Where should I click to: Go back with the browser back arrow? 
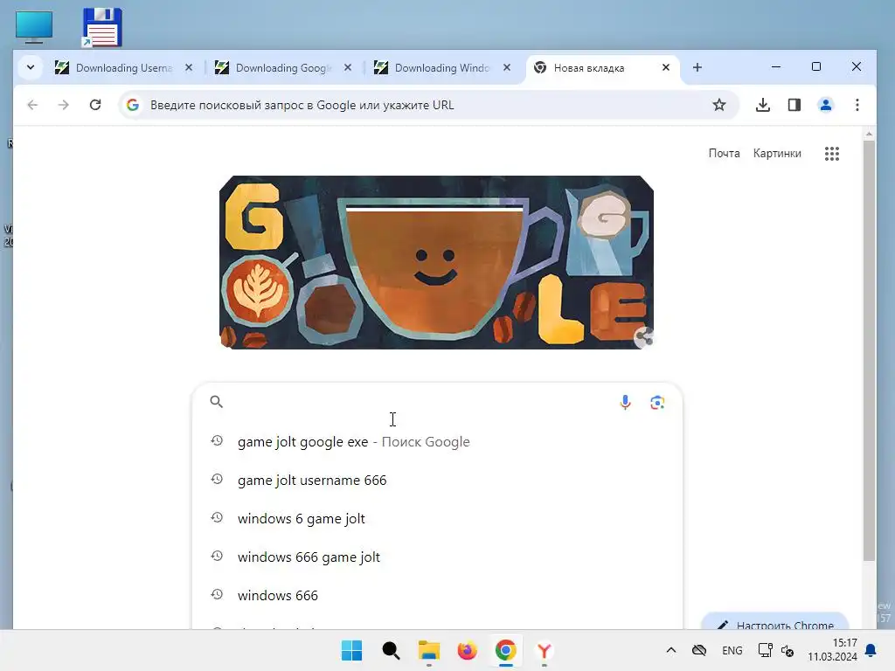pyautogui.click(x=32, y=105)
